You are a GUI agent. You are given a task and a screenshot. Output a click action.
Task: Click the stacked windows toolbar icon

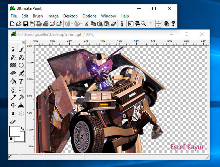pos(137,23)
